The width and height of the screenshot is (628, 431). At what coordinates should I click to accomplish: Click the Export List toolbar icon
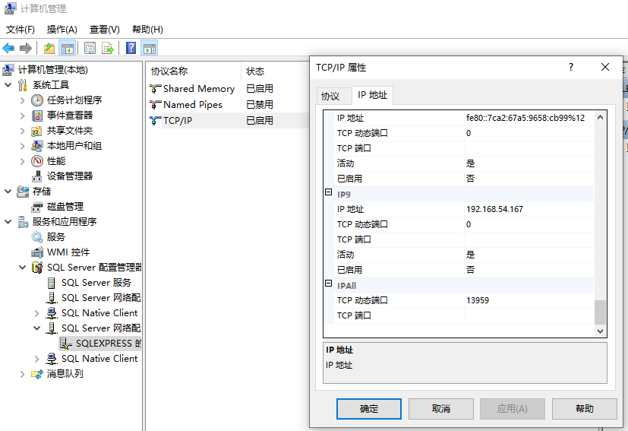(x=108, y=49)
